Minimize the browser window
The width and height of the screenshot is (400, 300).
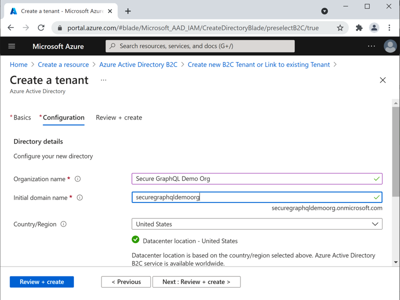[x=345, y=6]
